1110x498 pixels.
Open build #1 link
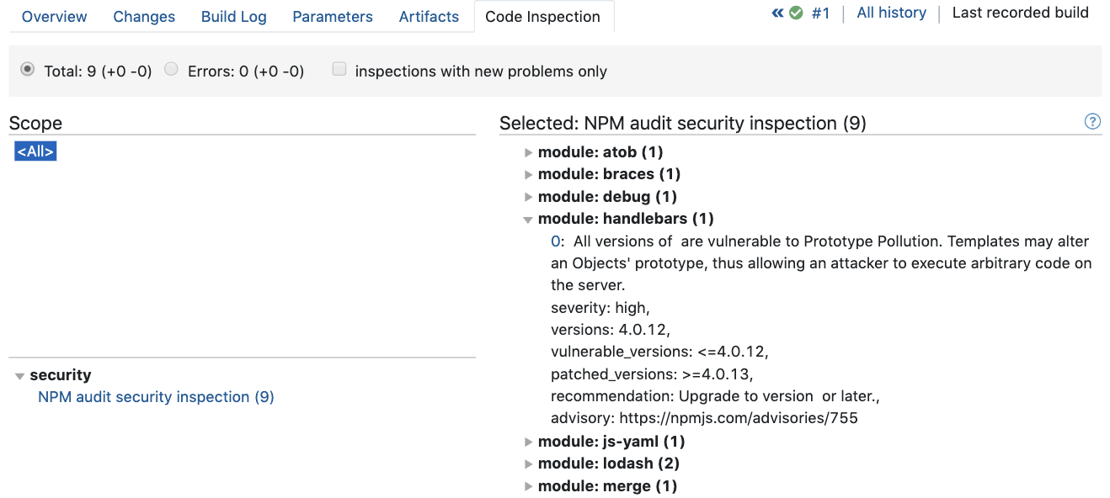tap(820, 13)
